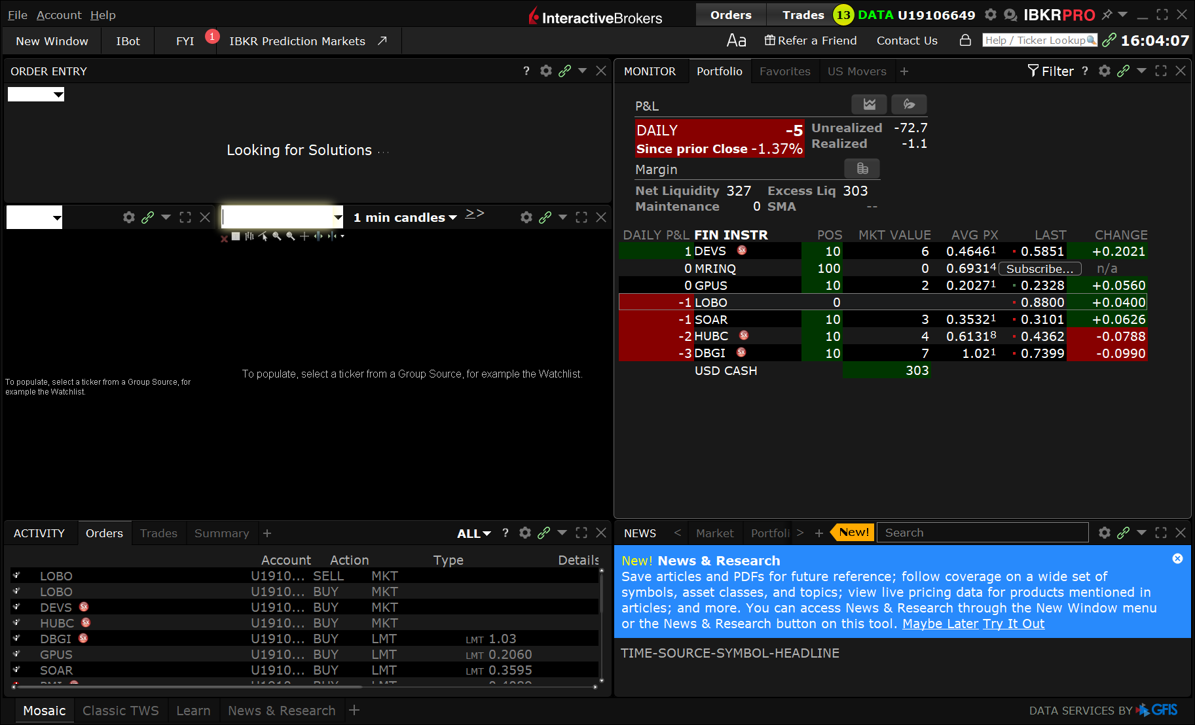Open the Summary tab in Activity
This screenshot has width=1195, height=725.
click(221, 533)
